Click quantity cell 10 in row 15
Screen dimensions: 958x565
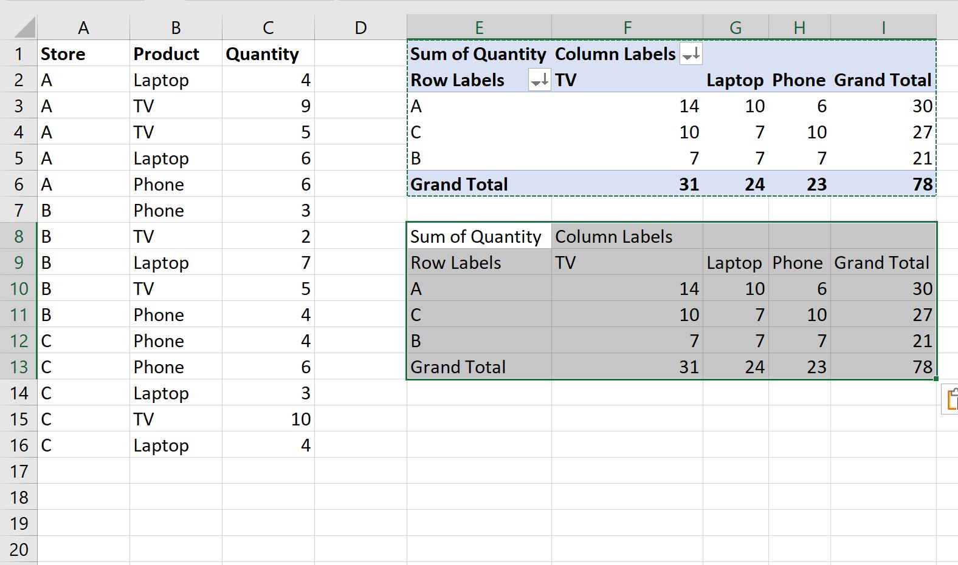click(x=268, y=419)
